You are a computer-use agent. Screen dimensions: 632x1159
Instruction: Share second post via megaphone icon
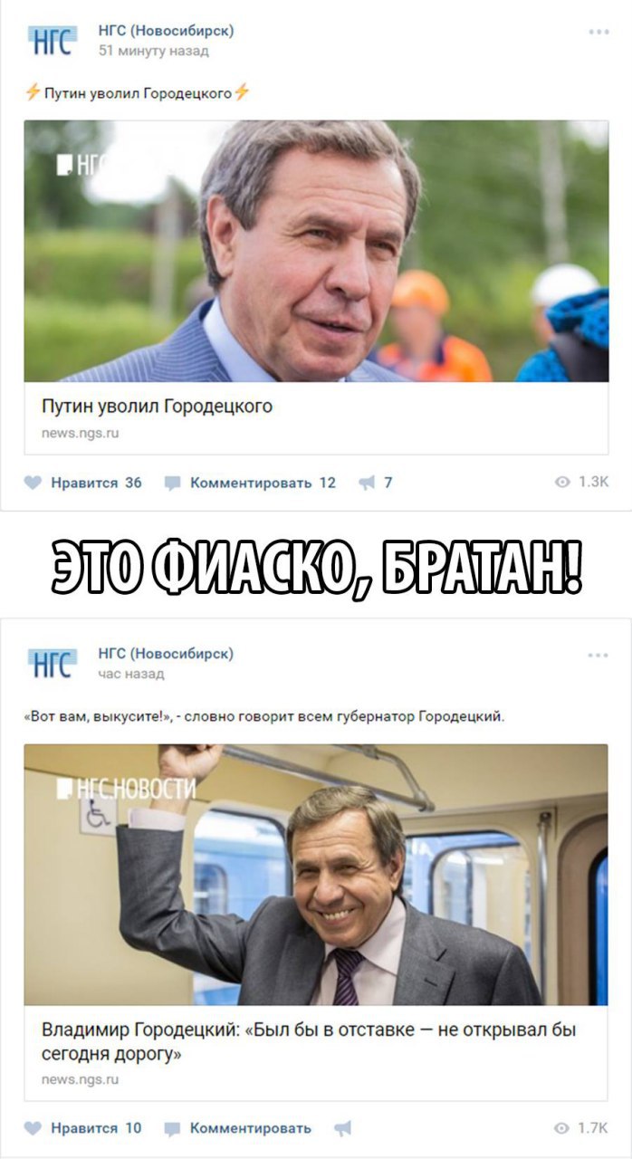point(342,1128)
